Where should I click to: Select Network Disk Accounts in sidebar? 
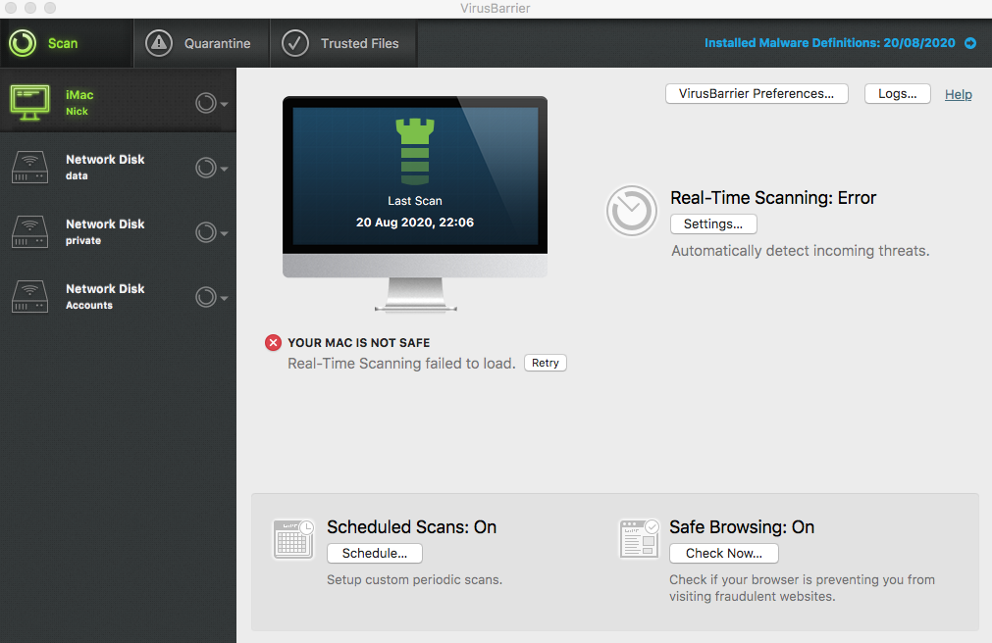pyautogui.click(x=119, y=296)
